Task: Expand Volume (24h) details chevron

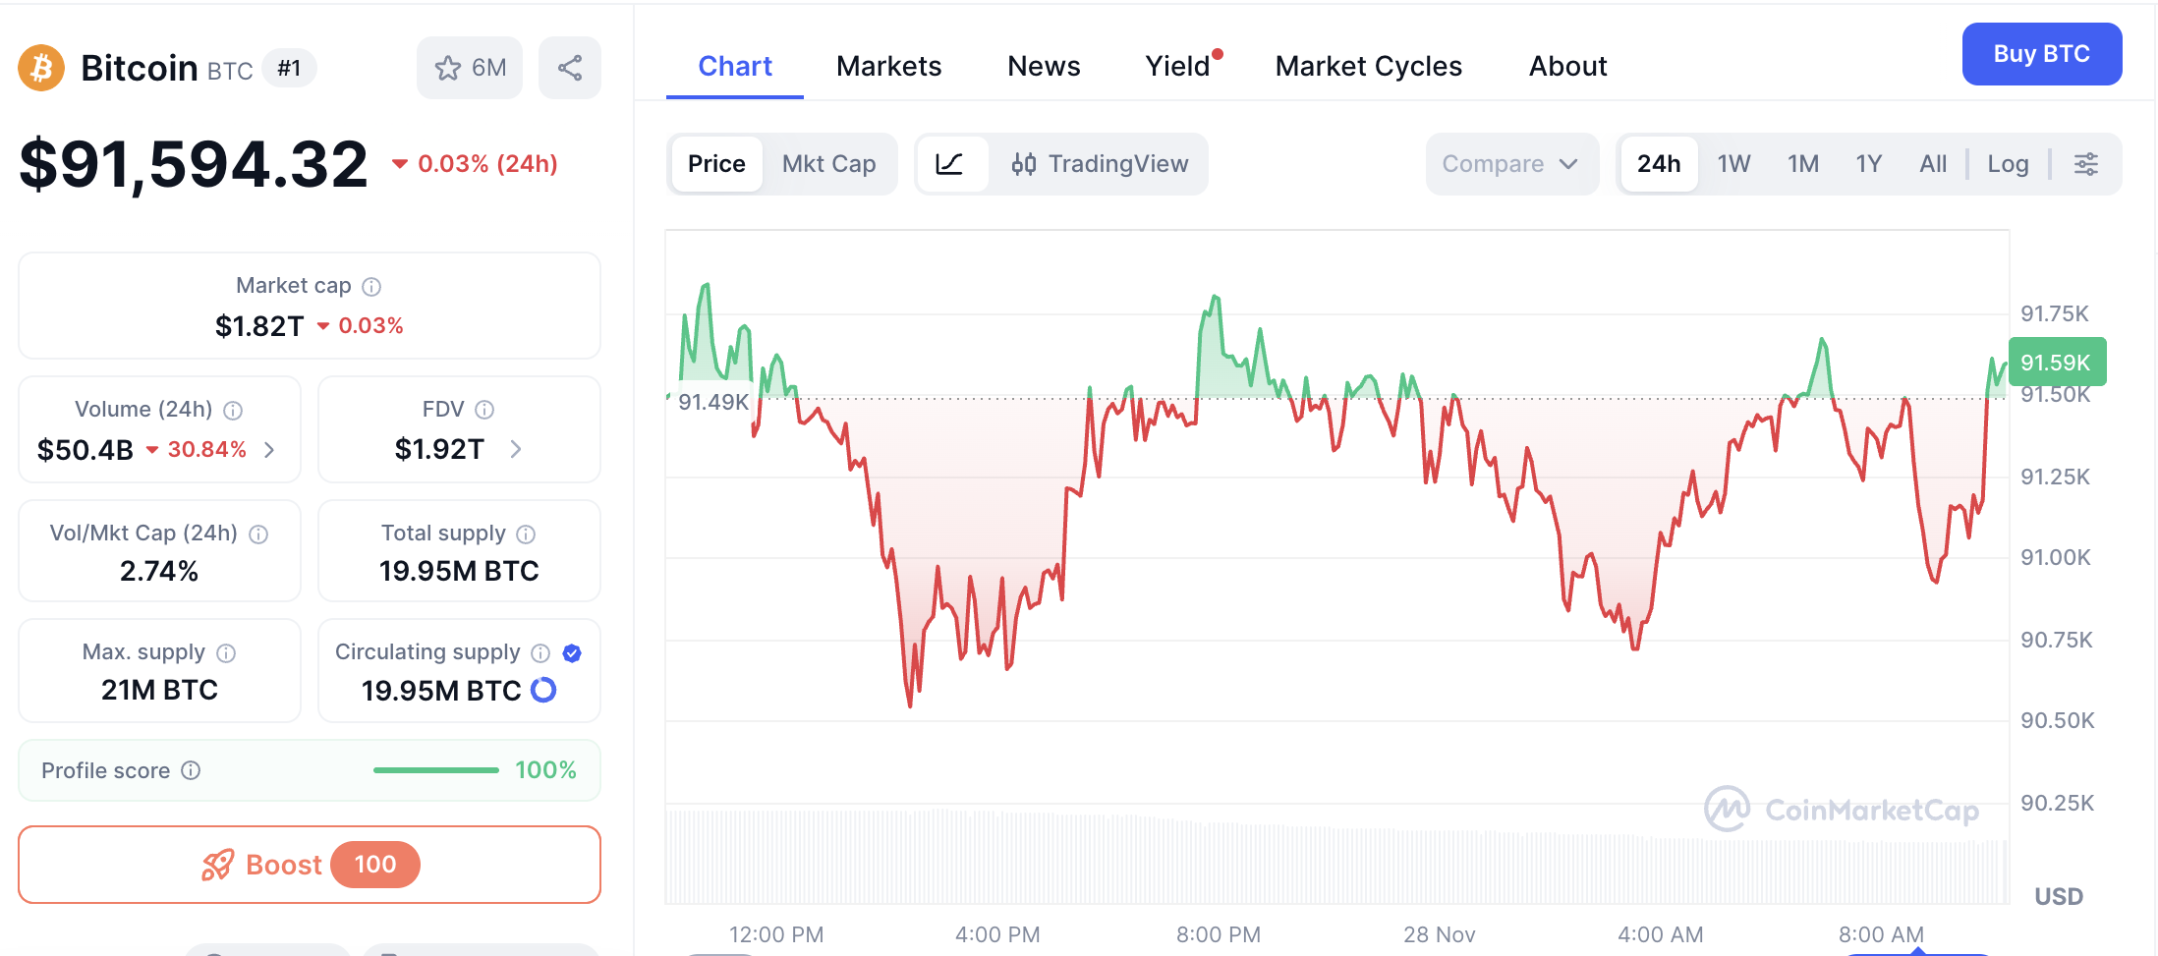Action: click(x=269, y=450)
